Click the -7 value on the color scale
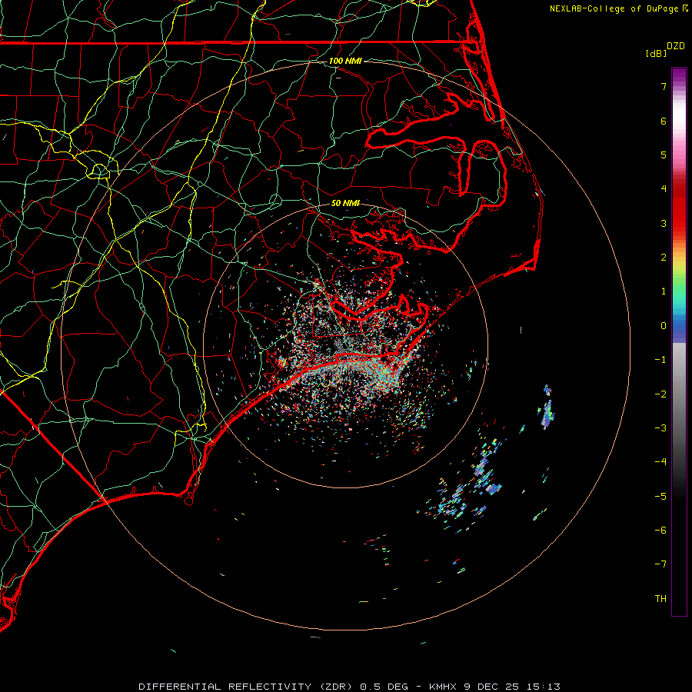 point(660,564)
